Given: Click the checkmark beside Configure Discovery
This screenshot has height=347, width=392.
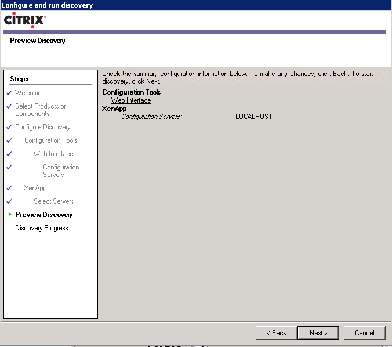Looking at the screenshot, I should 9,127.
